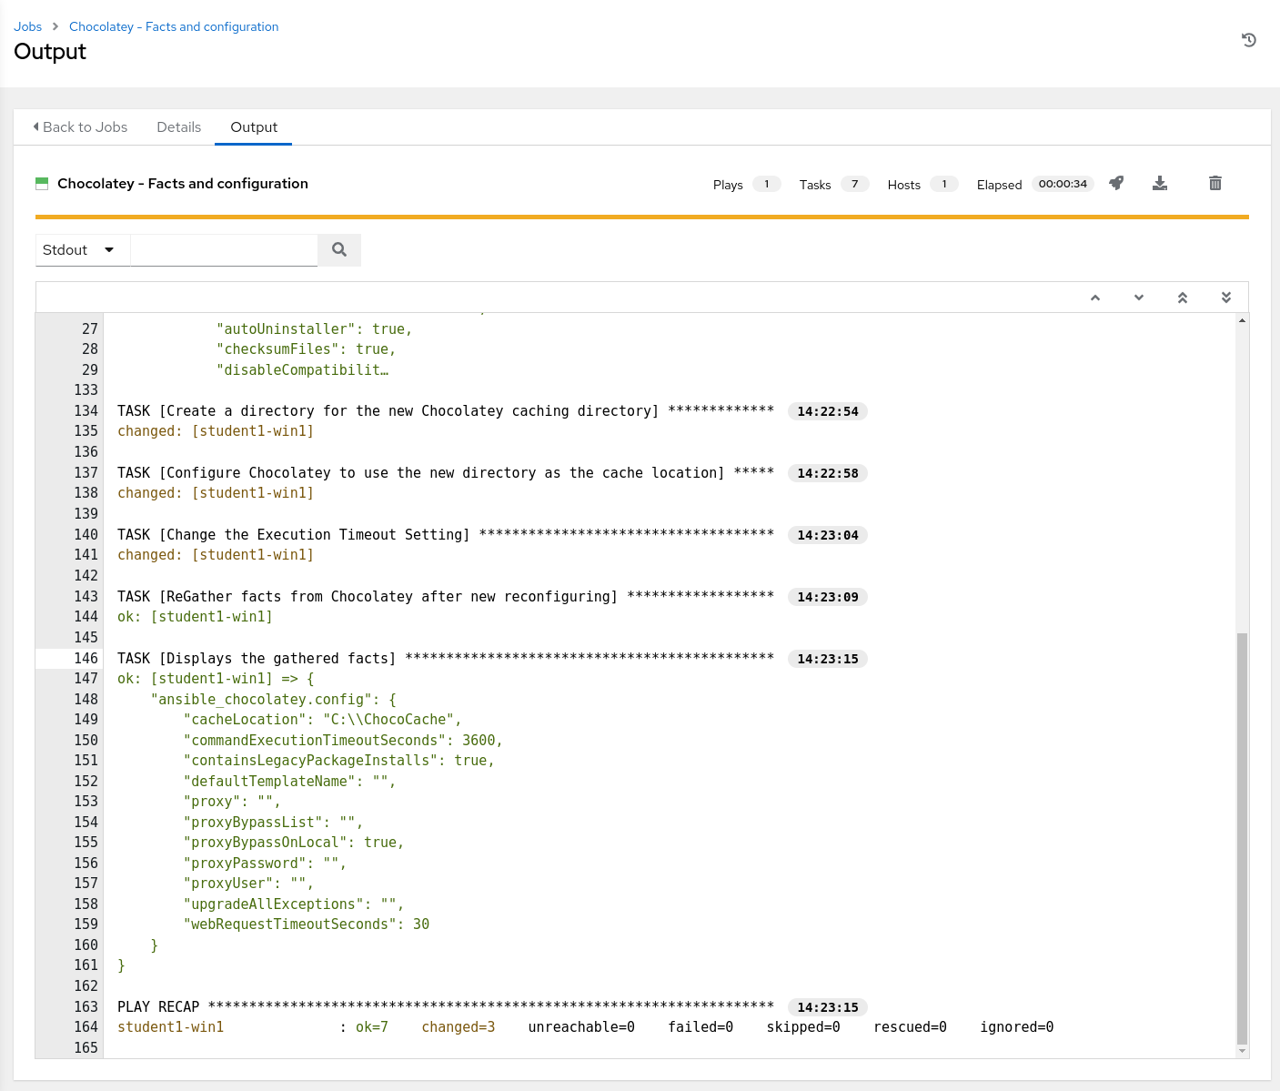Click the Plays count badge

click(x=767, y=184)
